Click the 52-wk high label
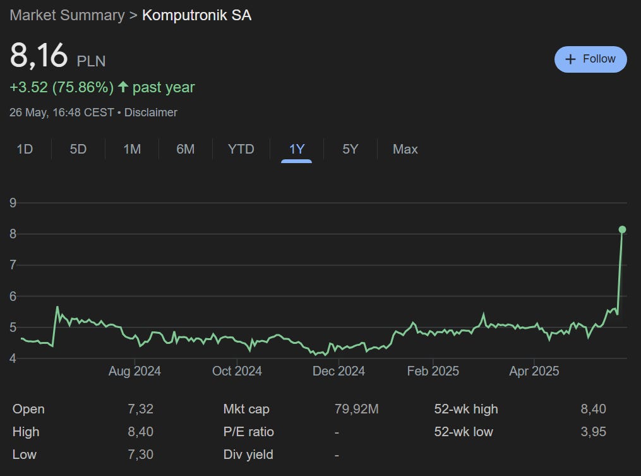Viewport: 641px width, 476px height. coord(466,409)
